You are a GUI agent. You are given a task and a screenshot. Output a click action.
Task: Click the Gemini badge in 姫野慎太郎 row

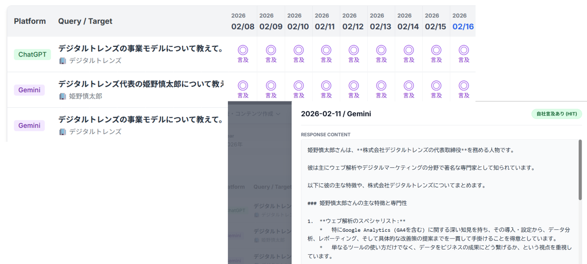(29, 90)
